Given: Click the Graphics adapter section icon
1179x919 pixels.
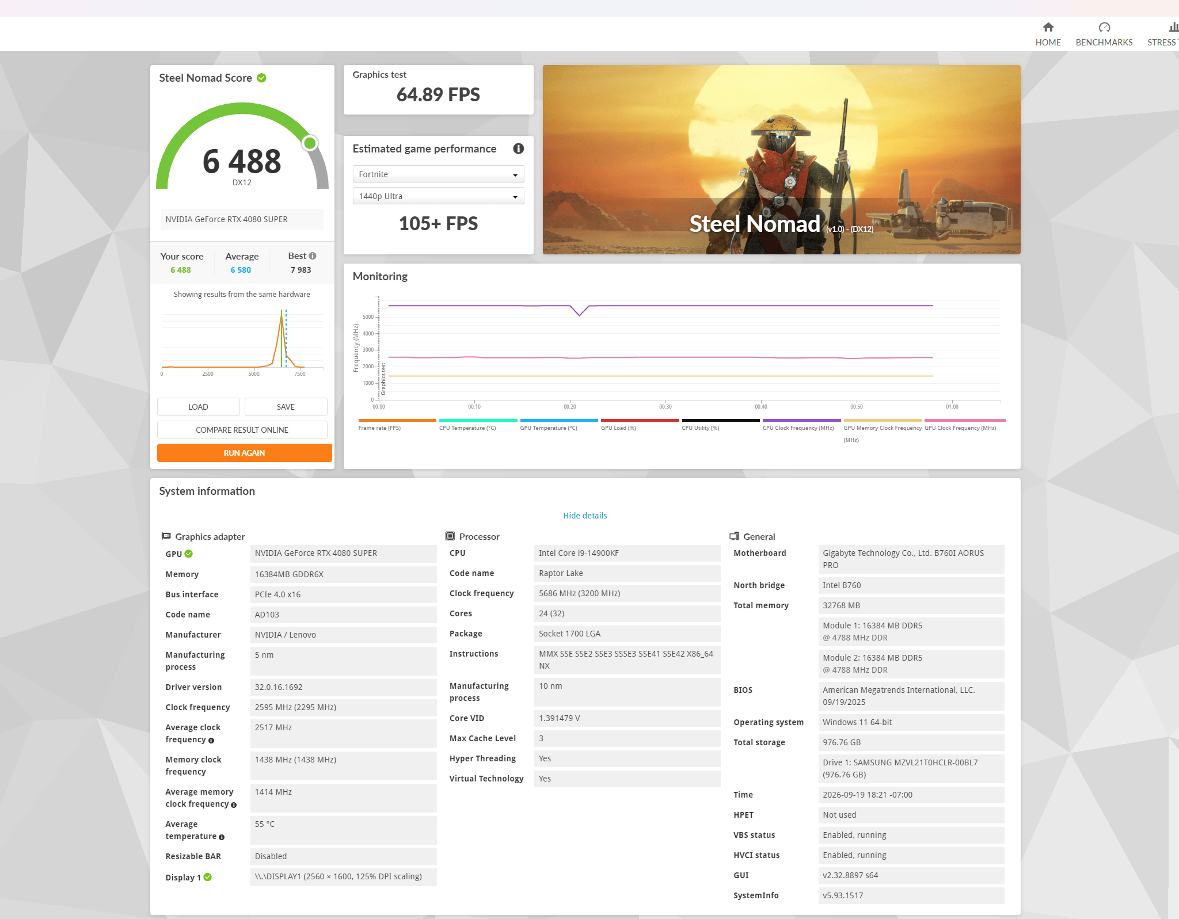Looking at the screenshot, I should click(166, 536).
